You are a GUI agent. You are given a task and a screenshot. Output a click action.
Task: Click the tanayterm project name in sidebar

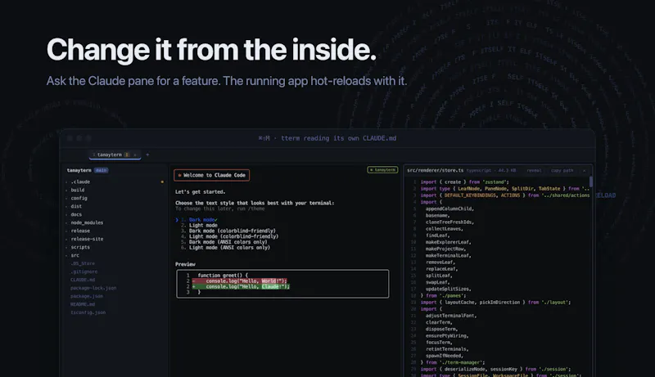click(x=79, y=170)
